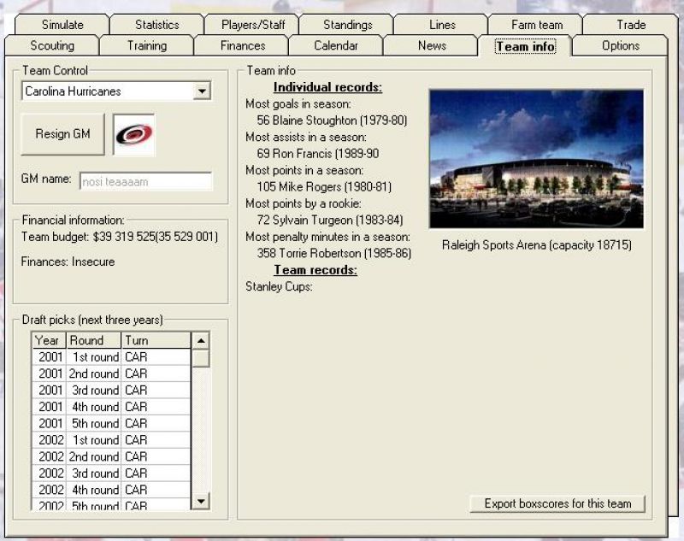
Task: Switch to the Training tab
Action: pos(147,46)
